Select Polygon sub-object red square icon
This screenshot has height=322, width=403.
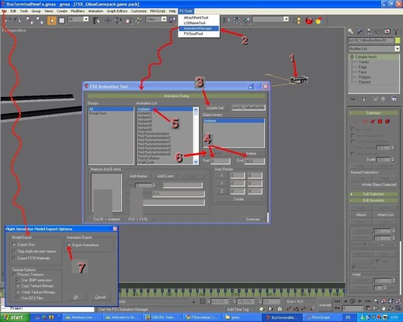pyautogui.click(x=380, y=121)
